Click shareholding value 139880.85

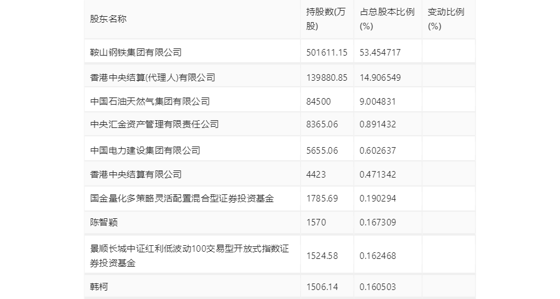coord(327,77)
